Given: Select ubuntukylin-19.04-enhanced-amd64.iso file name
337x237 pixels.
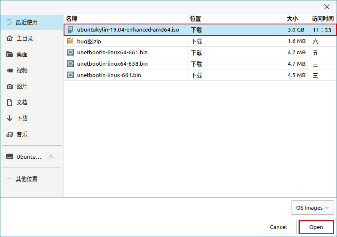Looking at the screenshot, I should point(128,29).
